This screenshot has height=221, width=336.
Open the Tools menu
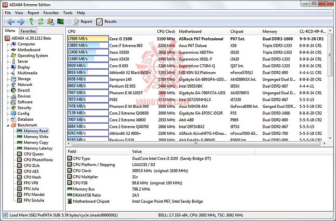click(x=68, y=13)
